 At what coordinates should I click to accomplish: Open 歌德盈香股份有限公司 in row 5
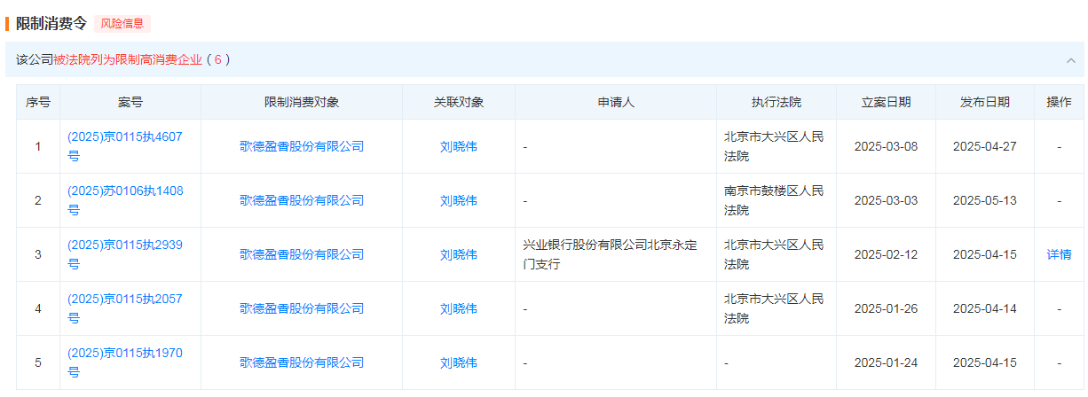302,362
